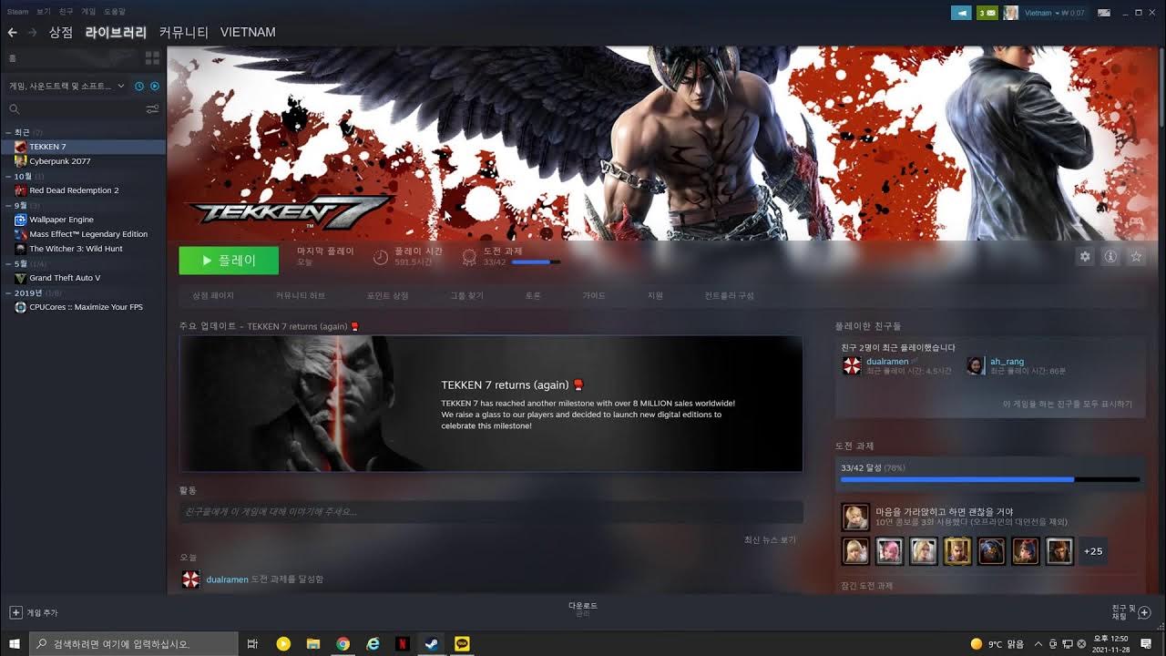Viewport: 1166px width, 656px height.
Task: Go to the 커뮤니티 tab
Action: point(183,32)
